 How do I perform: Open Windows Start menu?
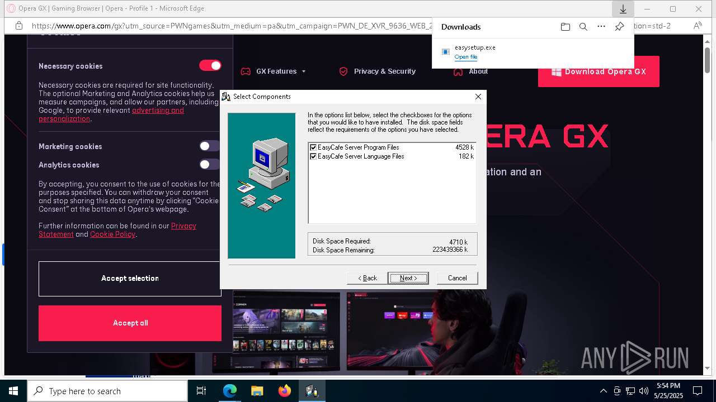point(13,391)
